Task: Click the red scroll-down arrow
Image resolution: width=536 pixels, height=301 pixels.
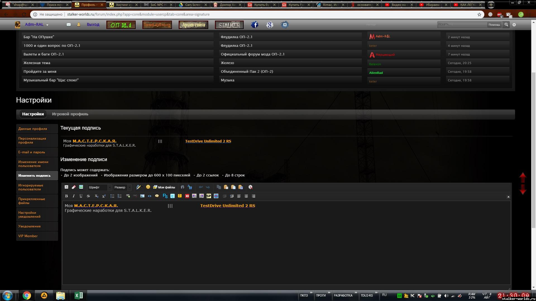Action: point(523,190)
